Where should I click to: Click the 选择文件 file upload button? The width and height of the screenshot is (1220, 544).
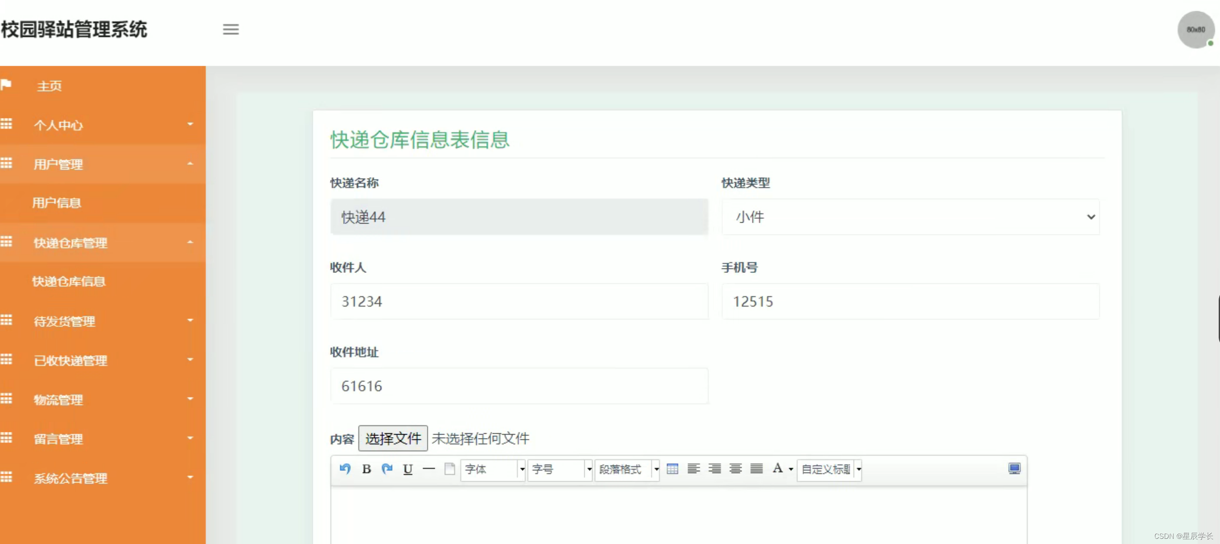click(392, 438)
